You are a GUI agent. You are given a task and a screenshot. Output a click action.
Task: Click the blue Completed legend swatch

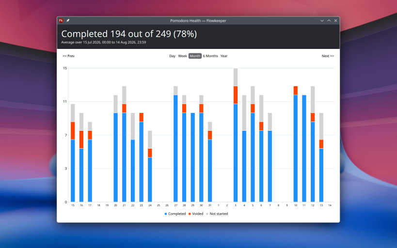pyautogui.click(x=166, y=214)
